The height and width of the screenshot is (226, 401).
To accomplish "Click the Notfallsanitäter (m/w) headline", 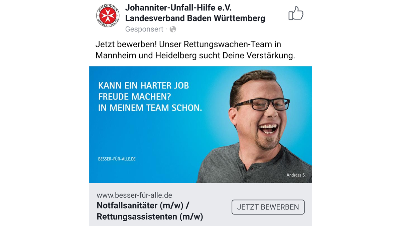I will [x=145, y=205].
